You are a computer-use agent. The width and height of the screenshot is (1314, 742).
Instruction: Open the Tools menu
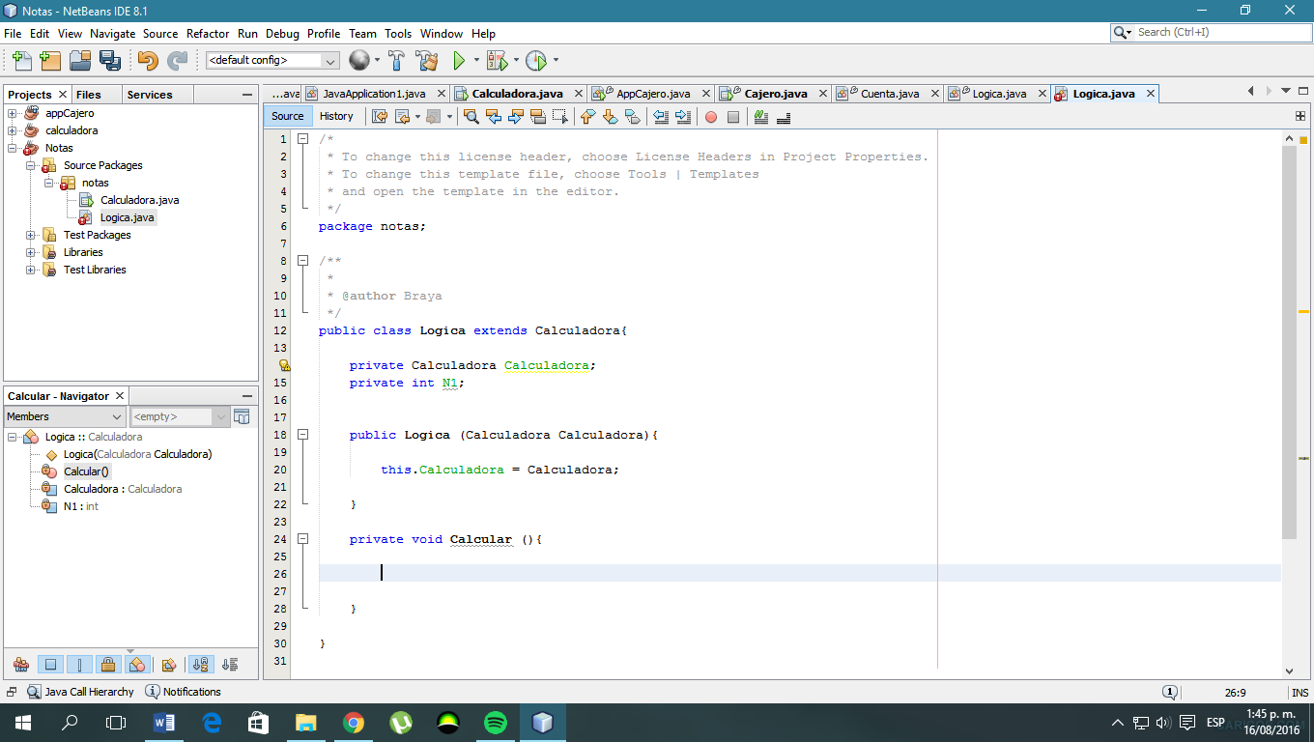[398, 33]
